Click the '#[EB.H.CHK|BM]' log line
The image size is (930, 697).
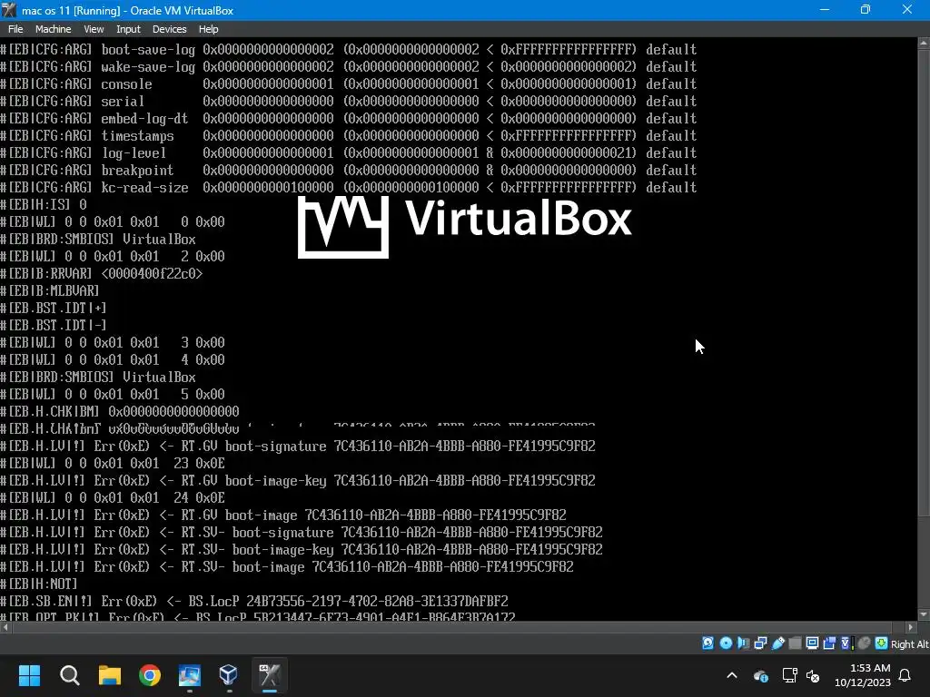click(x=120, y=411)
